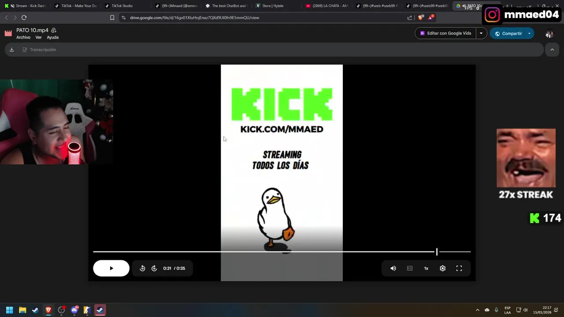Screen dimensions: 564x317
Task: Reload the page
Action: 24,18
